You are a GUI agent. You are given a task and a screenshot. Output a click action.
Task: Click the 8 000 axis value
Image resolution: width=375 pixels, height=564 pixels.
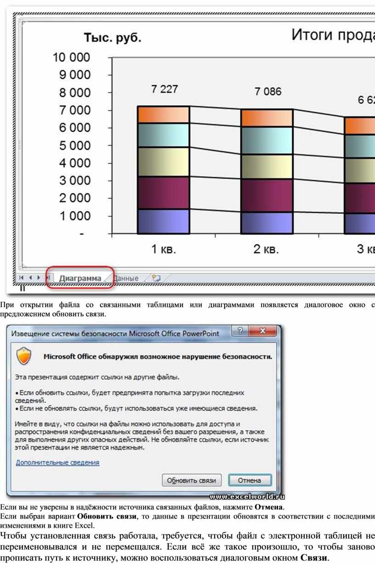pyautogui.click(x=75, y=93)
